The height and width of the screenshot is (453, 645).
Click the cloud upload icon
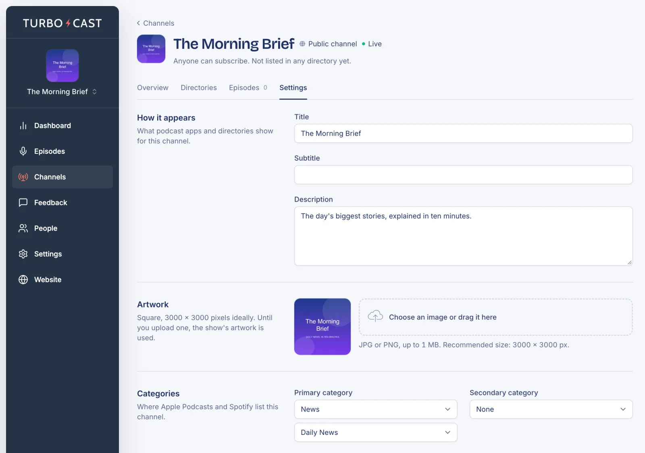(375, 316)
